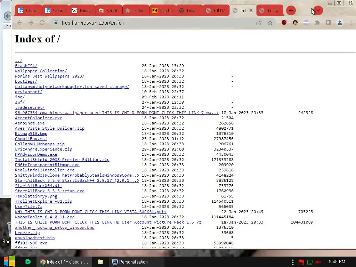Download StartAllBack_3.5.3_setup.exe
356x267 pixels.
[50, 191]
